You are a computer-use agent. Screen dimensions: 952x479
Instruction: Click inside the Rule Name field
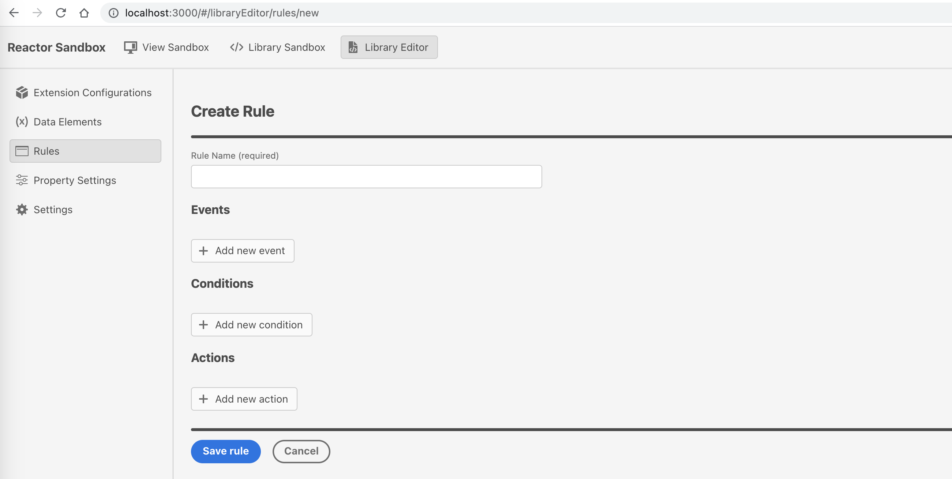pos(366,177)
